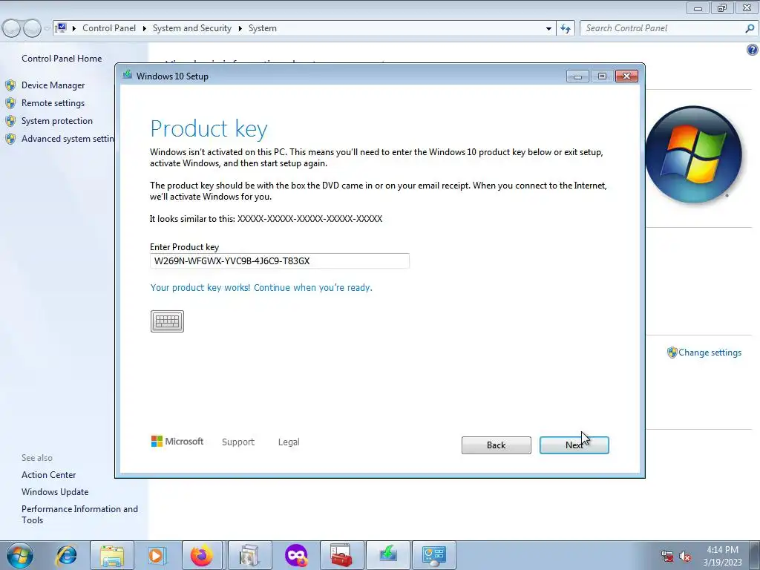Click the Next button in Windows 10 Setup
This screenshot has height=570, width=760.
click(574, 445)
